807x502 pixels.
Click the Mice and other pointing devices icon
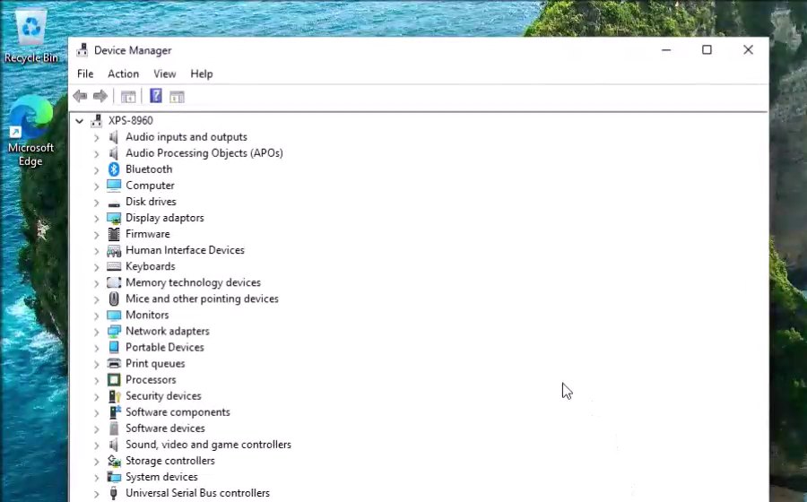pos(114,299)
